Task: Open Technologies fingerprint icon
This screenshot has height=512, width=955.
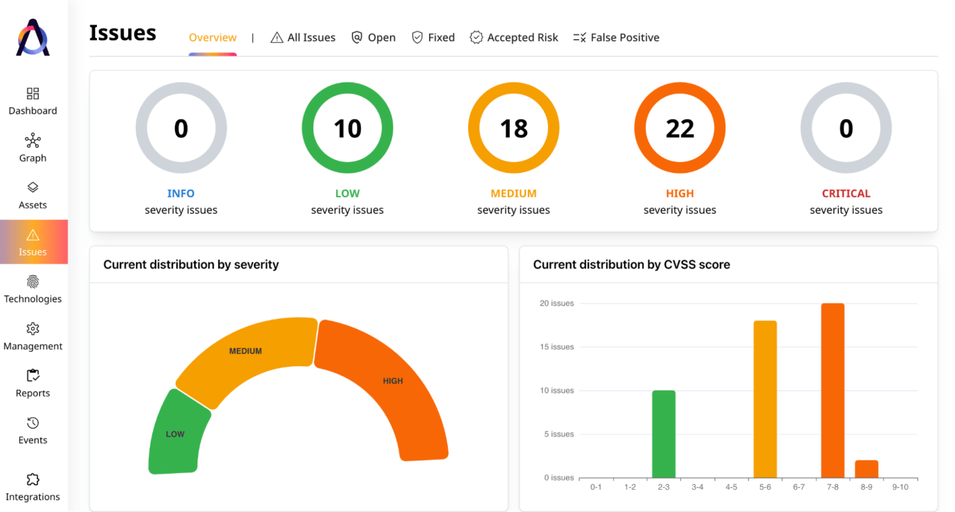Action: (33, 282)
